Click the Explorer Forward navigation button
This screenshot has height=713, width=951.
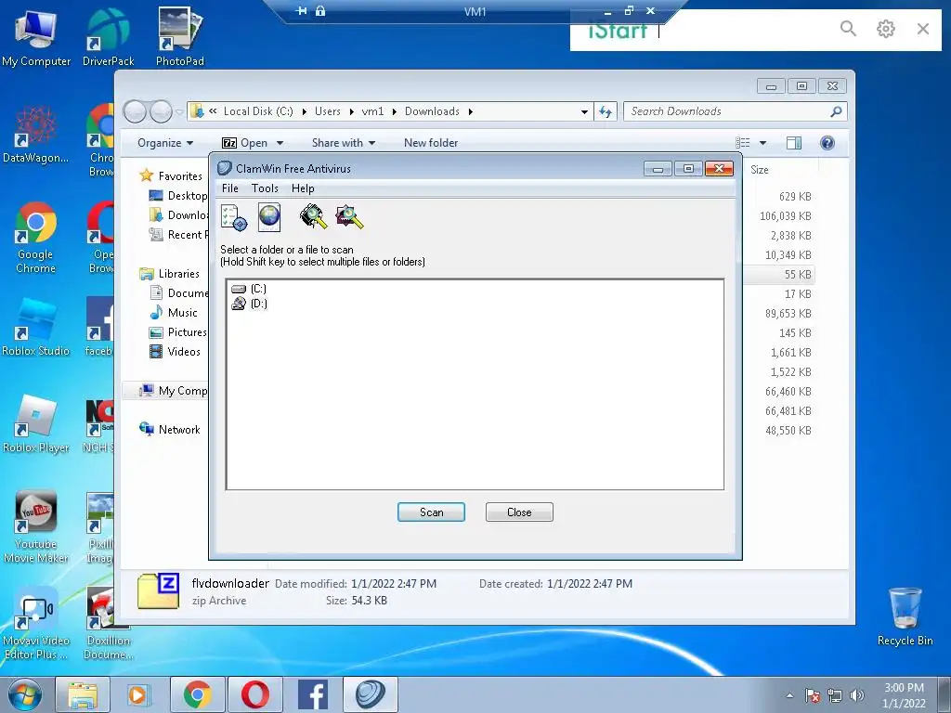(161, 111)
